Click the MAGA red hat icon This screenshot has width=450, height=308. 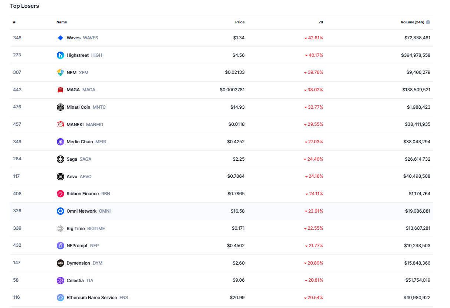click(60, 90)
